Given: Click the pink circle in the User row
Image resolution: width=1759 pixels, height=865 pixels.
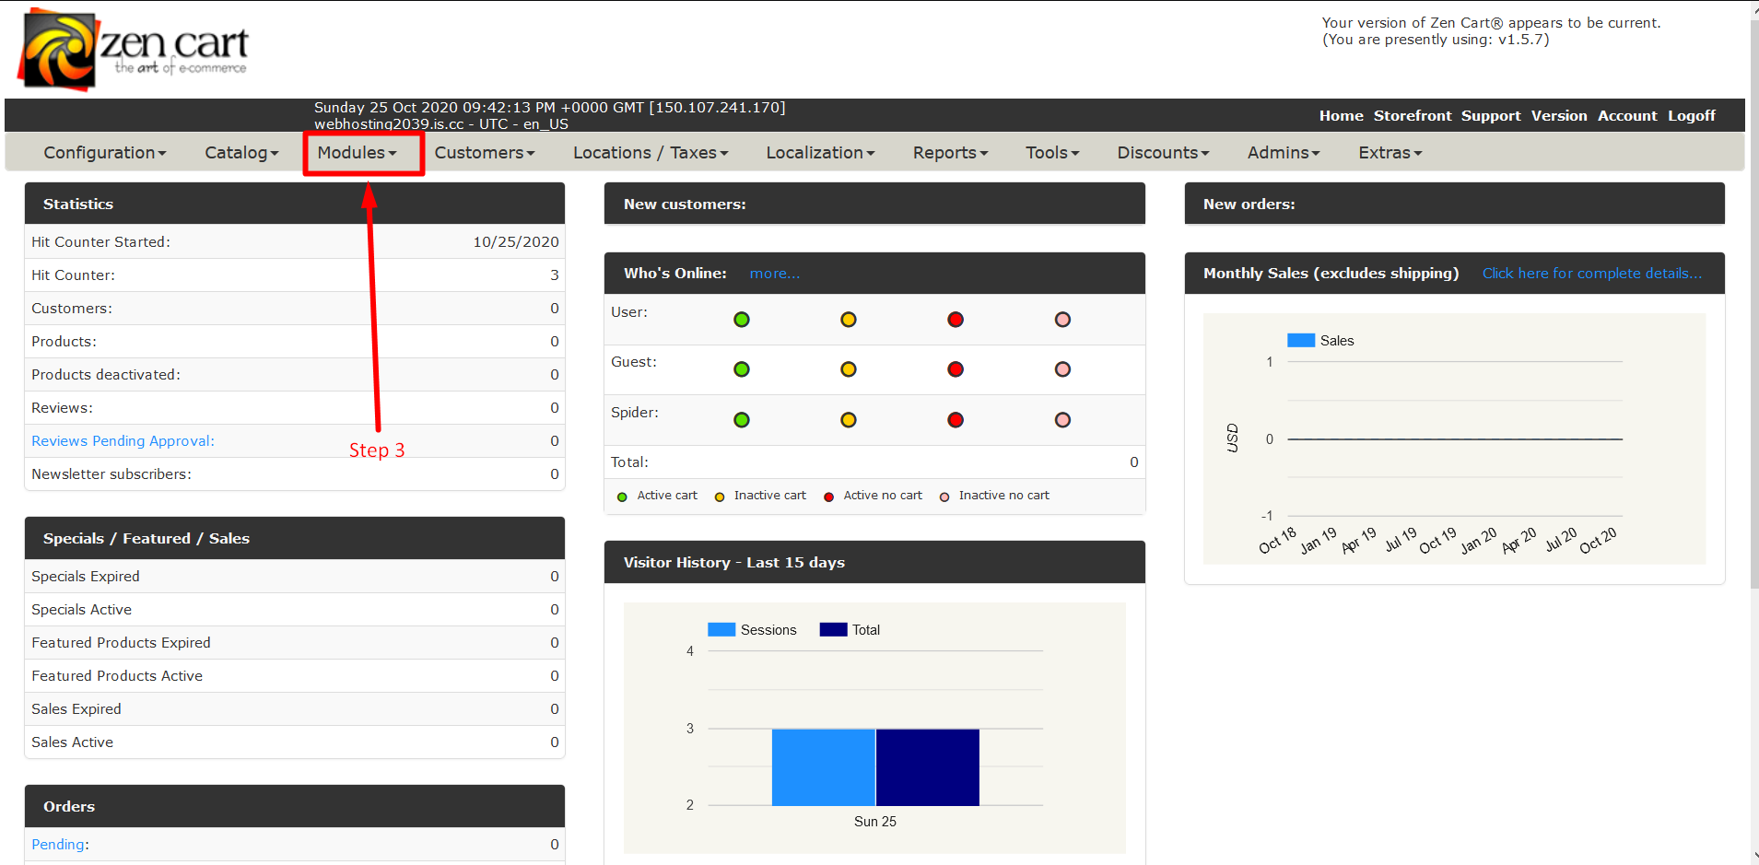Looking at the screenshot, I should 1062,320.
